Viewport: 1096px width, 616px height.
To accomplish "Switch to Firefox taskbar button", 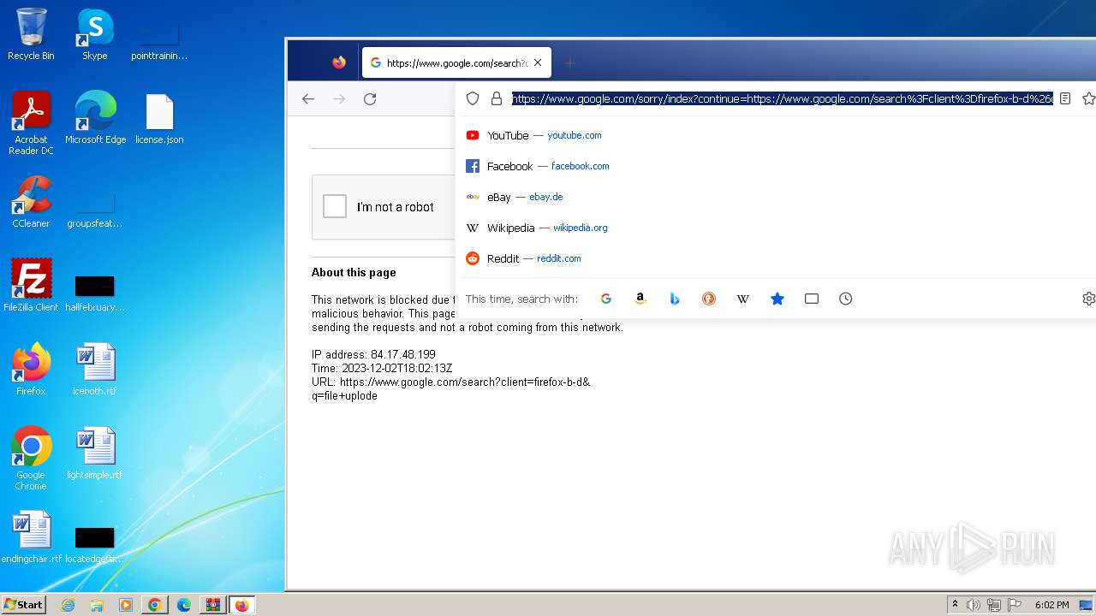I will click(242, 605).
